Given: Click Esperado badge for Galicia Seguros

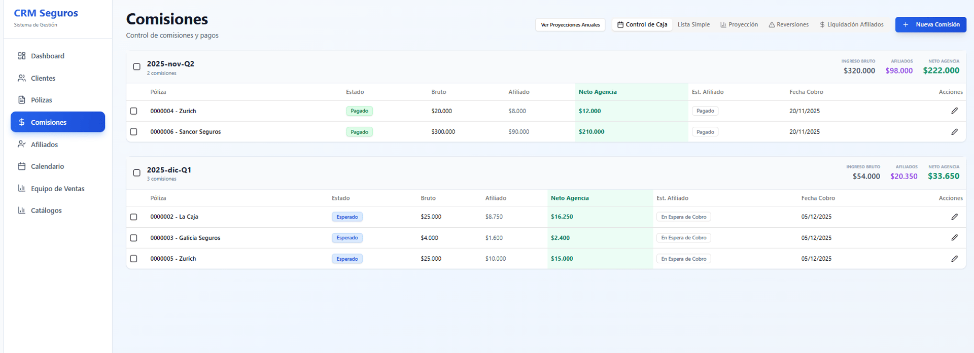Looking at the screenshot, I should [x=347, y=238].
